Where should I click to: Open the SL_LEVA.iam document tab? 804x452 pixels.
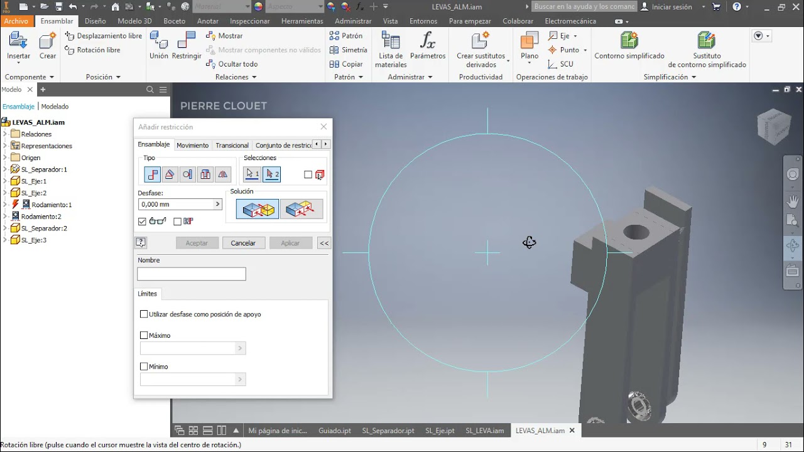tap(484, 431)
